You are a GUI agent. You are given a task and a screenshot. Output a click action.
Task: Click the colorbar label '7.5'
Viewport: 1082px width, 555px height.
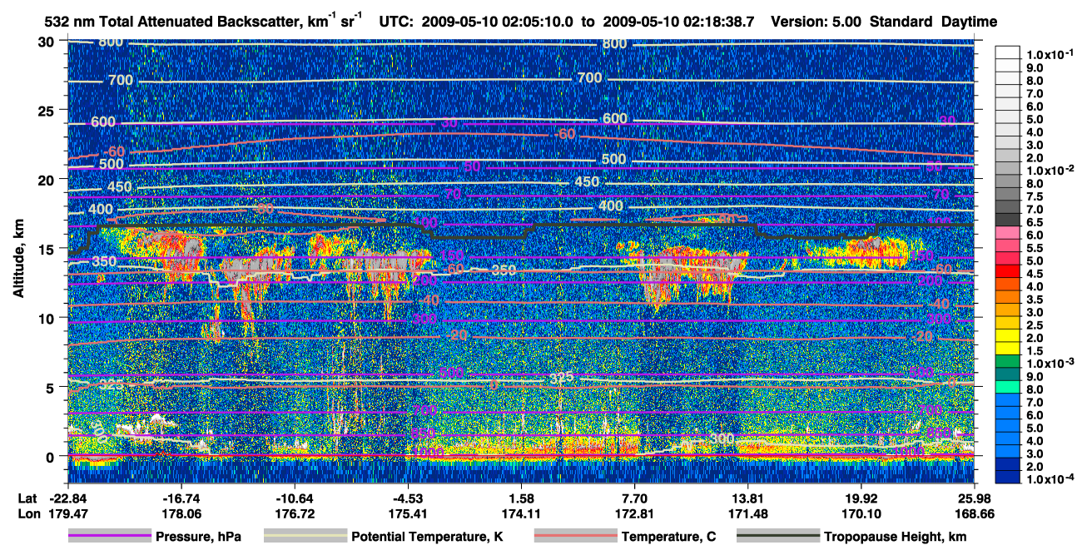coord(1034,196)
